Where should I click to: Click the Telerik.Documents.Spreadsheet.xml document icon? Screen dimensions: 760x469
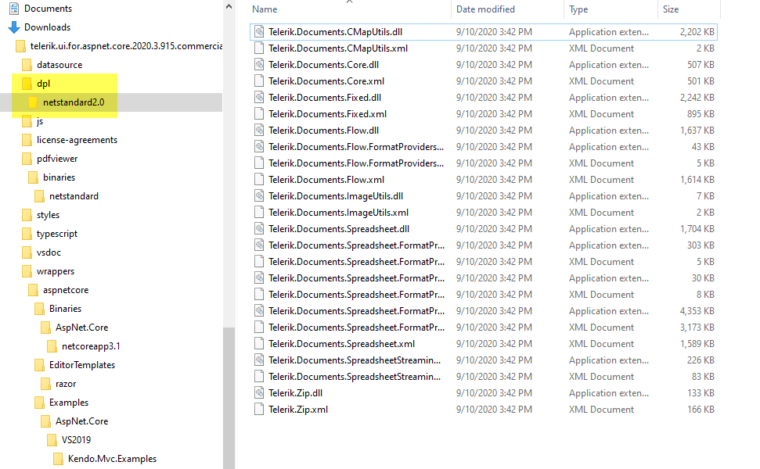click(259, 344)
